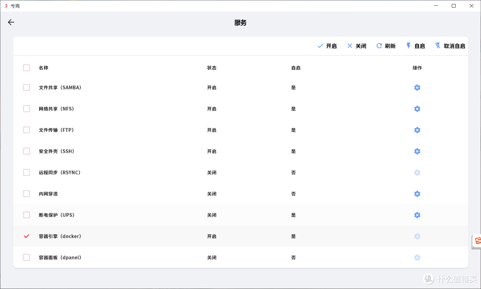Click the 文件共享 (SAMBA) service name

click(x=60, y=88)
